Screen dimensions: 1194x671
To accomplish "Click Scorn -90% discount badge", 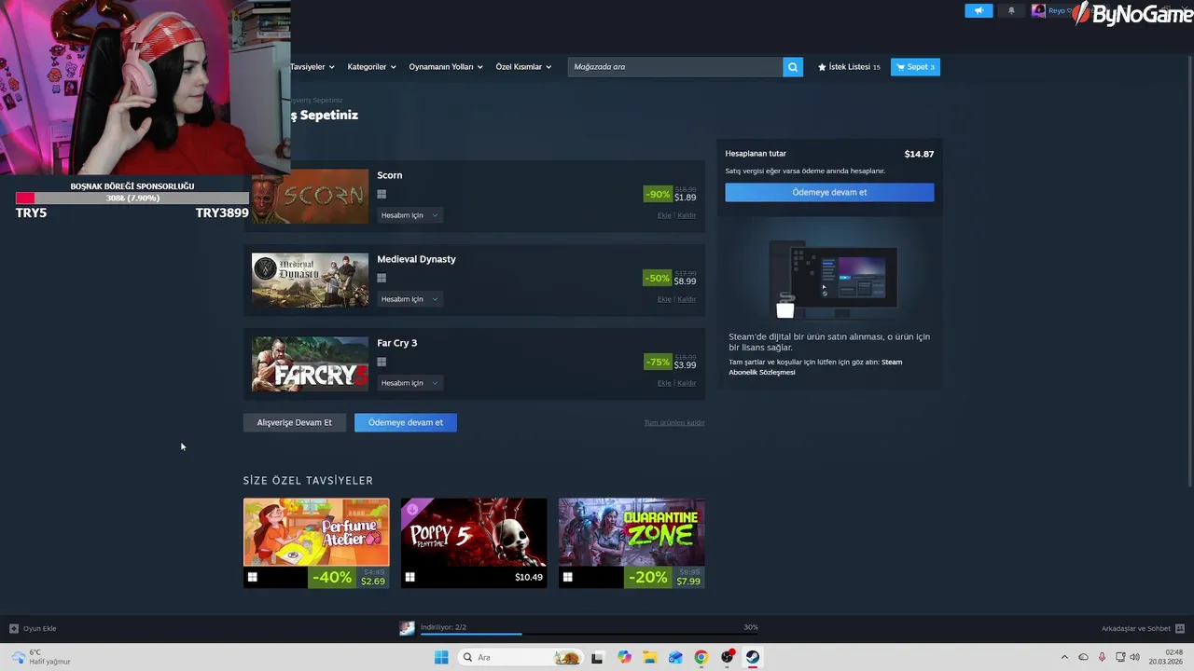I will (658, 194).
